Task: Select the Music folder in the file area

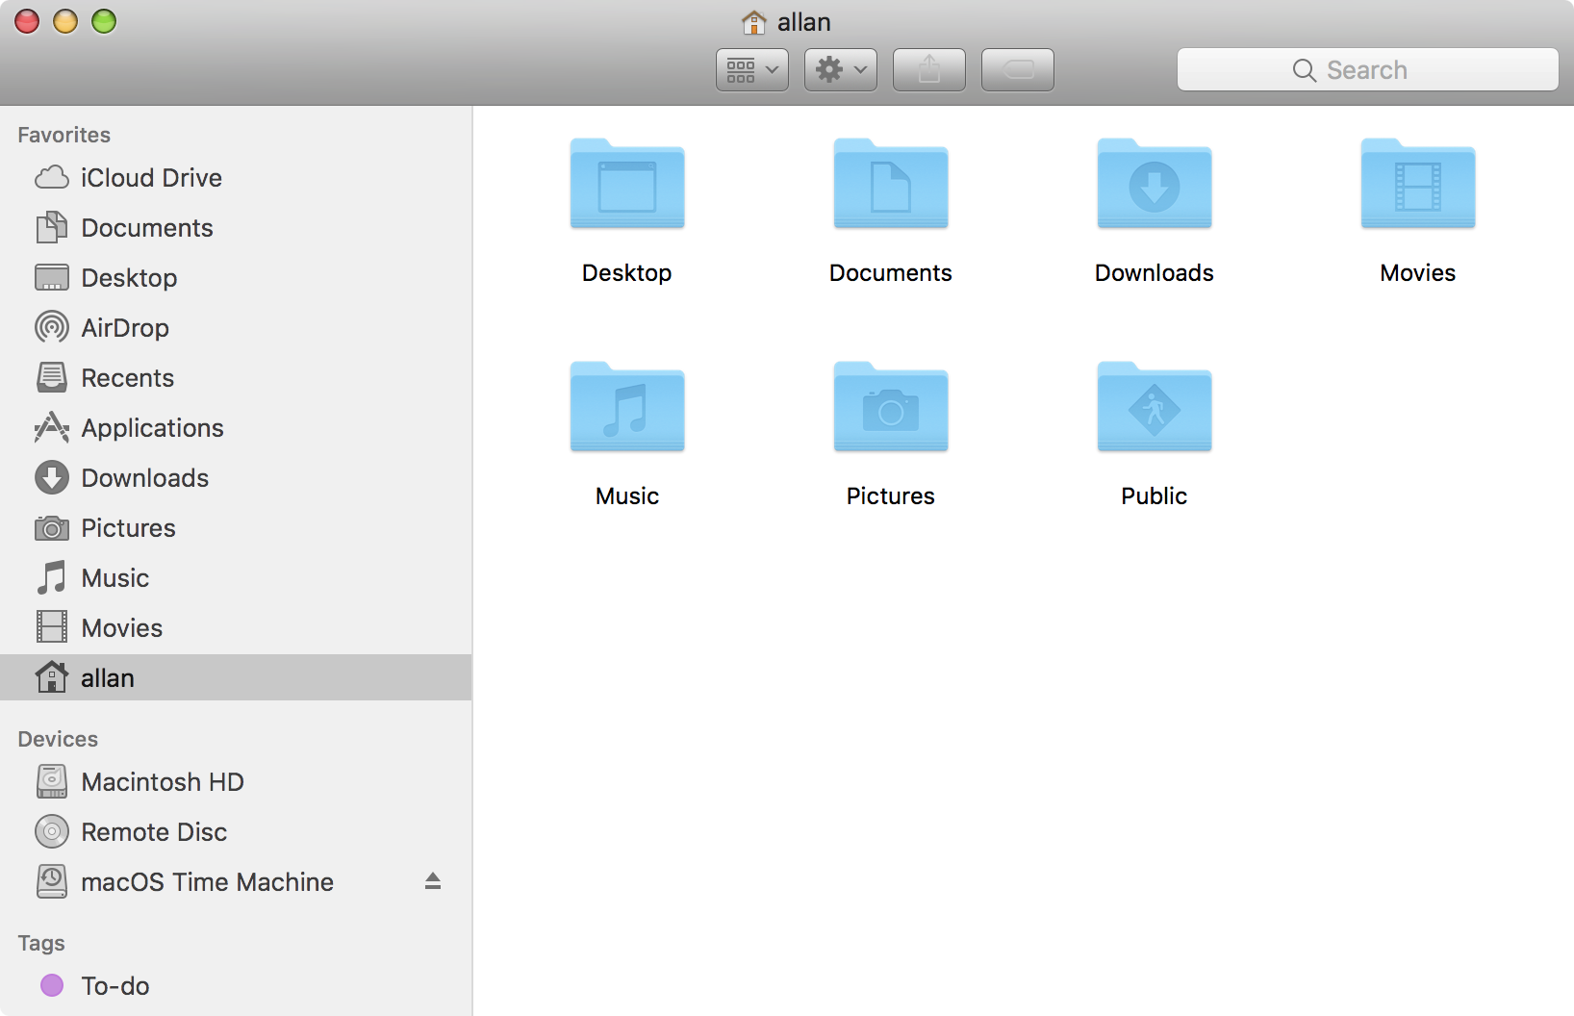Action: pos(627,406)
